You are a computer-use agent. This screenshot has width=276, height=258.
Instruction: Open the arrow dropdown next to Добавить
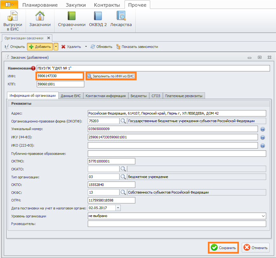tap(56, 47)
